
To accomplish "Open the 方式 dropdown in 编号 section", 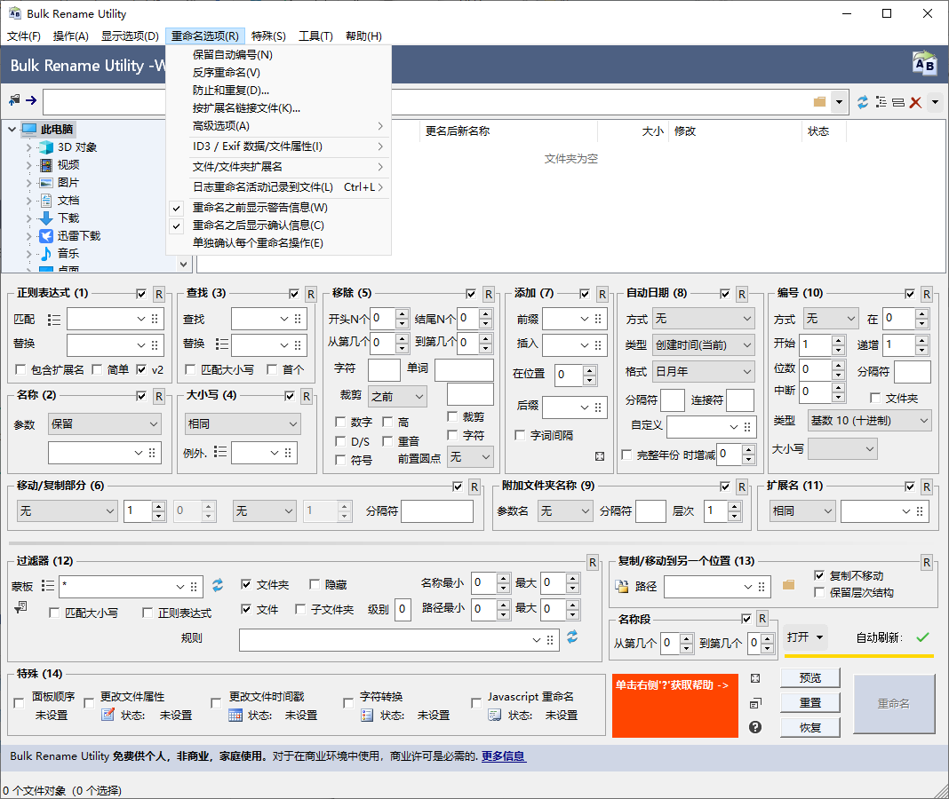I will [x=829, y=318].
